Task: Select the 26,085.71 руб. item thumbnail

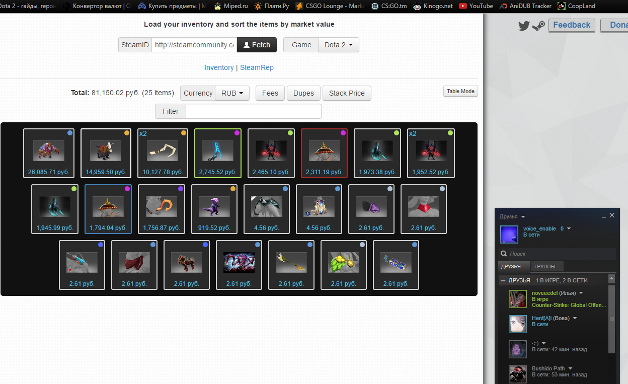Action: [x=49, y=153]
